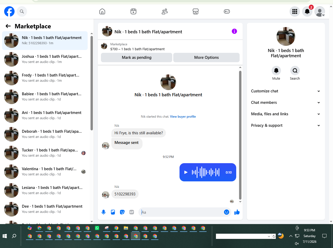This screenshot has width=333, height=248.
Task: Open Deborah's conversation in the list
Action: [45, 134]
